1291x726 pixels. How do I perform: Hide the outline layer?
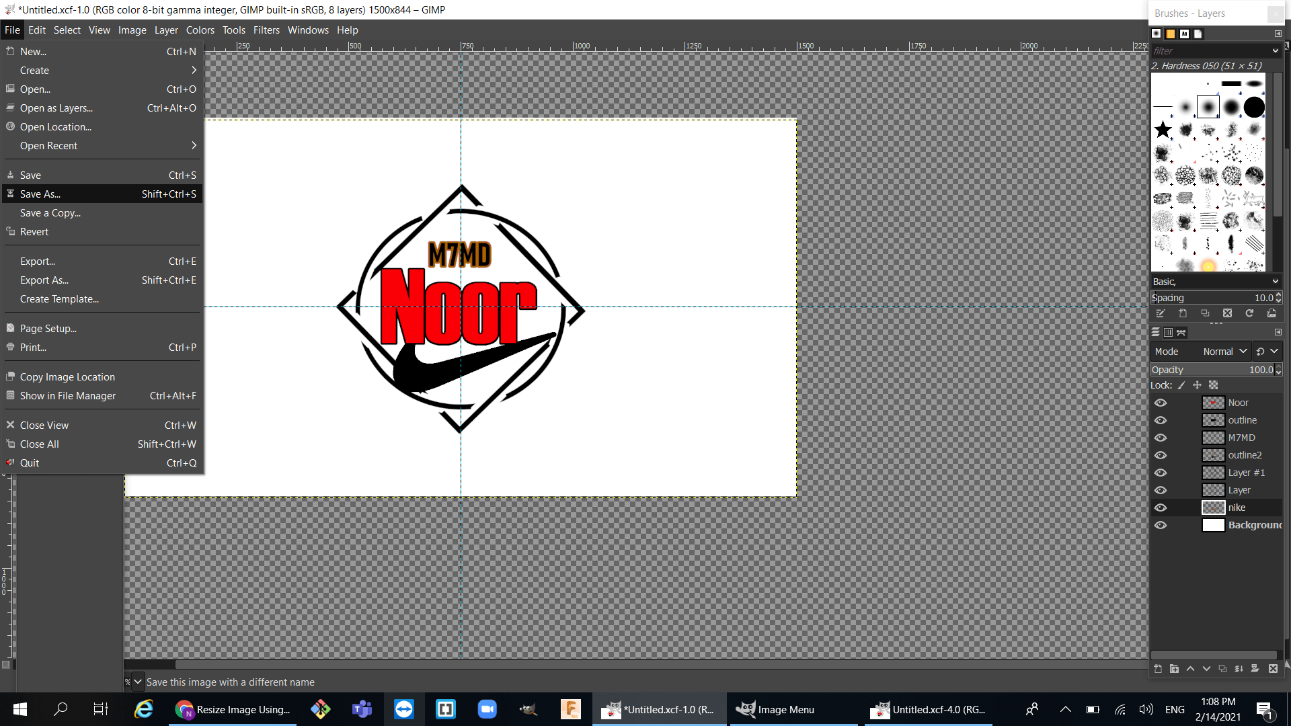[1161, 420]
